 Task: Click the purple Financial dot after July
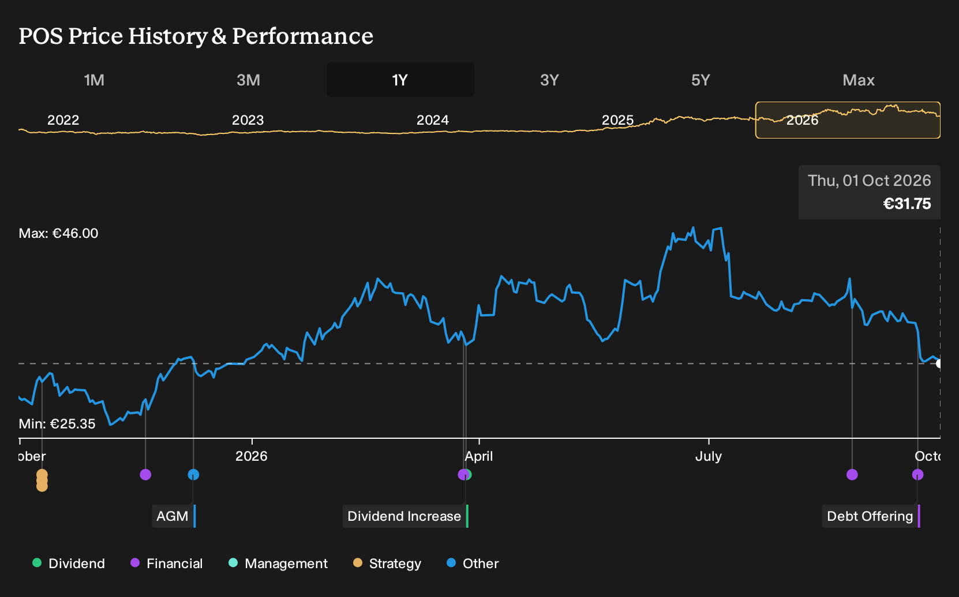[x=852, y=475]
